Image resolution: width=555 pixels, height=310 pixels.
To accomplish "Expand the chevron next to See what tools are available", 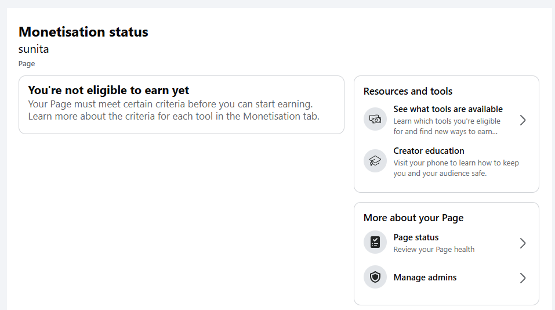I will (523, 120).
